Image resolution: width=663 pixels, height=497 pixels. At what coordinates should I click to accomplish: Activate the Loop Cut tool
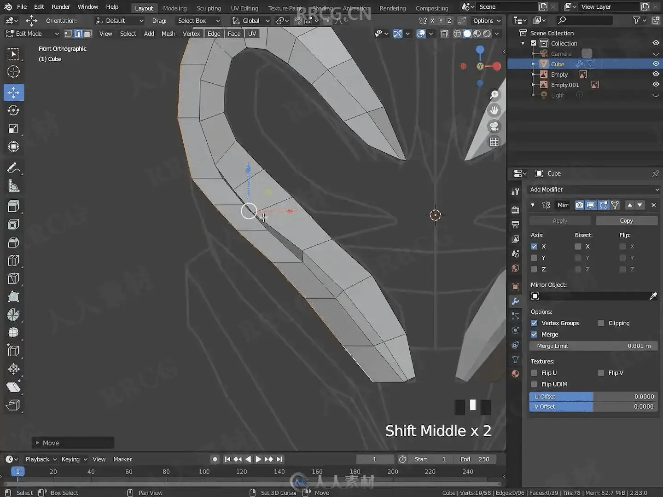click(13, 260)
